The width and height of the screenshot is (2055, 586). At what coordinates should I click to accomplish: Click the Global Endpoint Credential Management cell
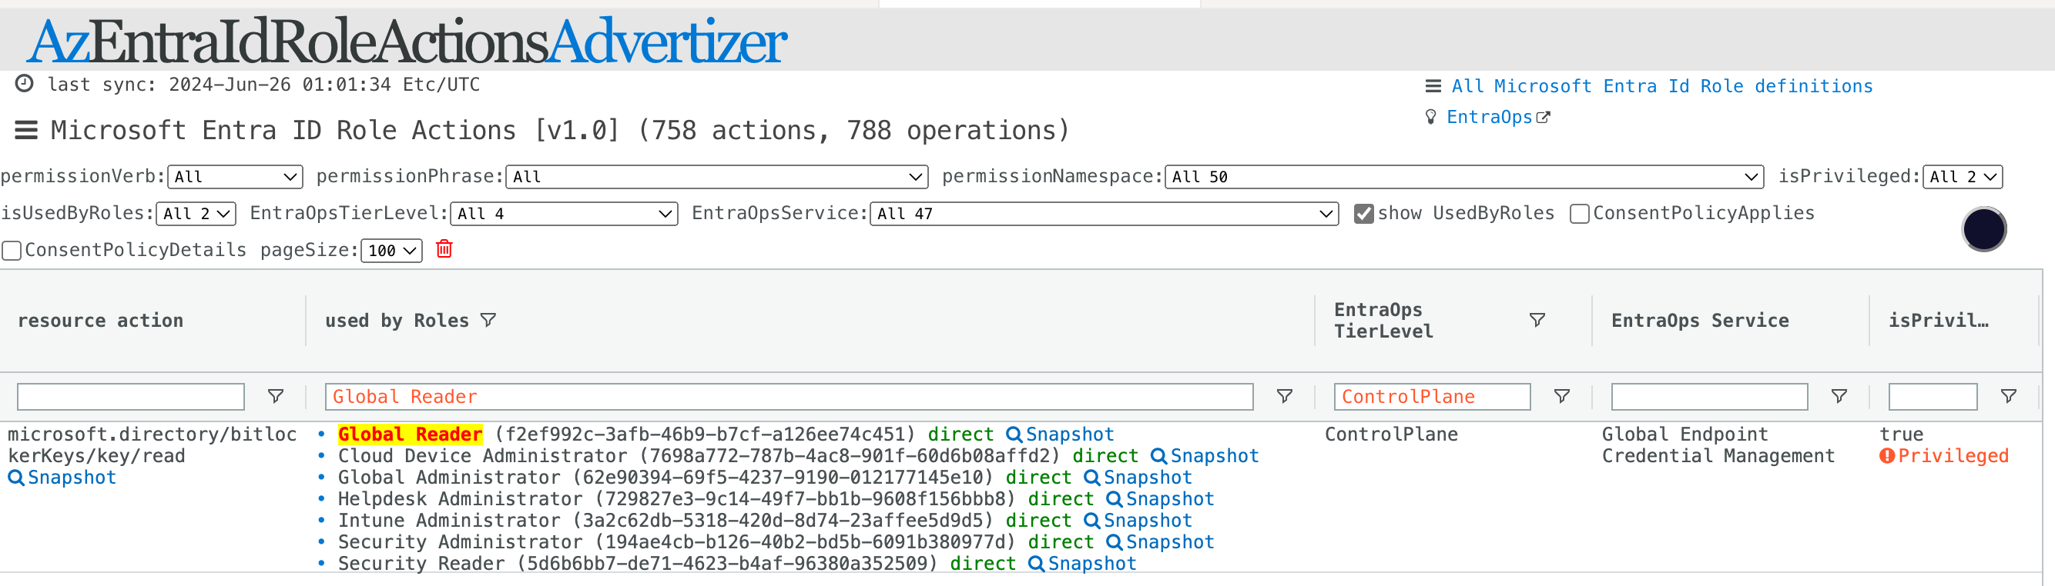click(1718, 445)
